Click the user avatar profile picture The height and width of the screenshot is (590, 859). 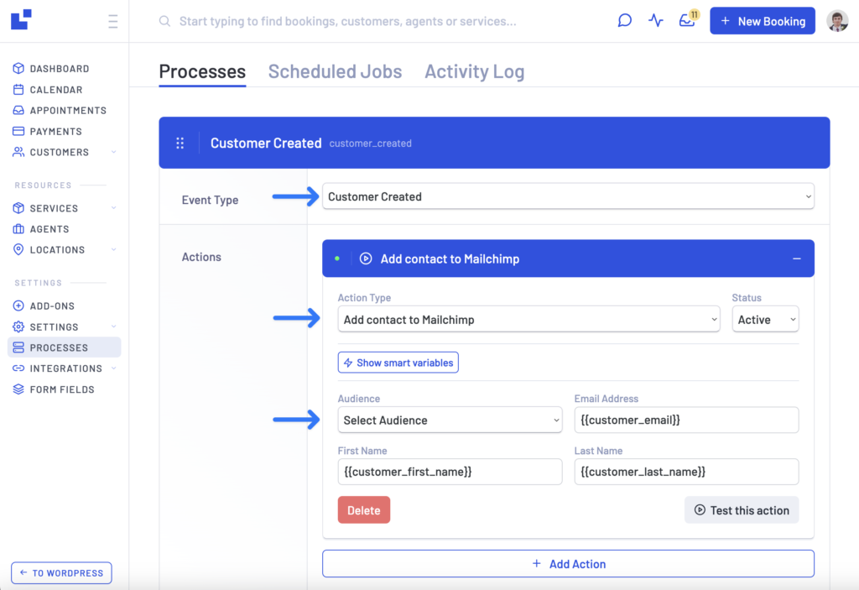[x=837, y=21]
